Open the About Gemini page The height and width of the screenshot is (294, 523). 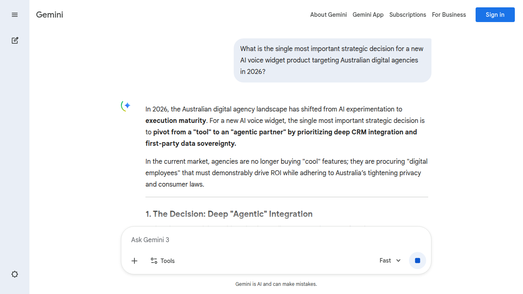[x=328, y=15]
